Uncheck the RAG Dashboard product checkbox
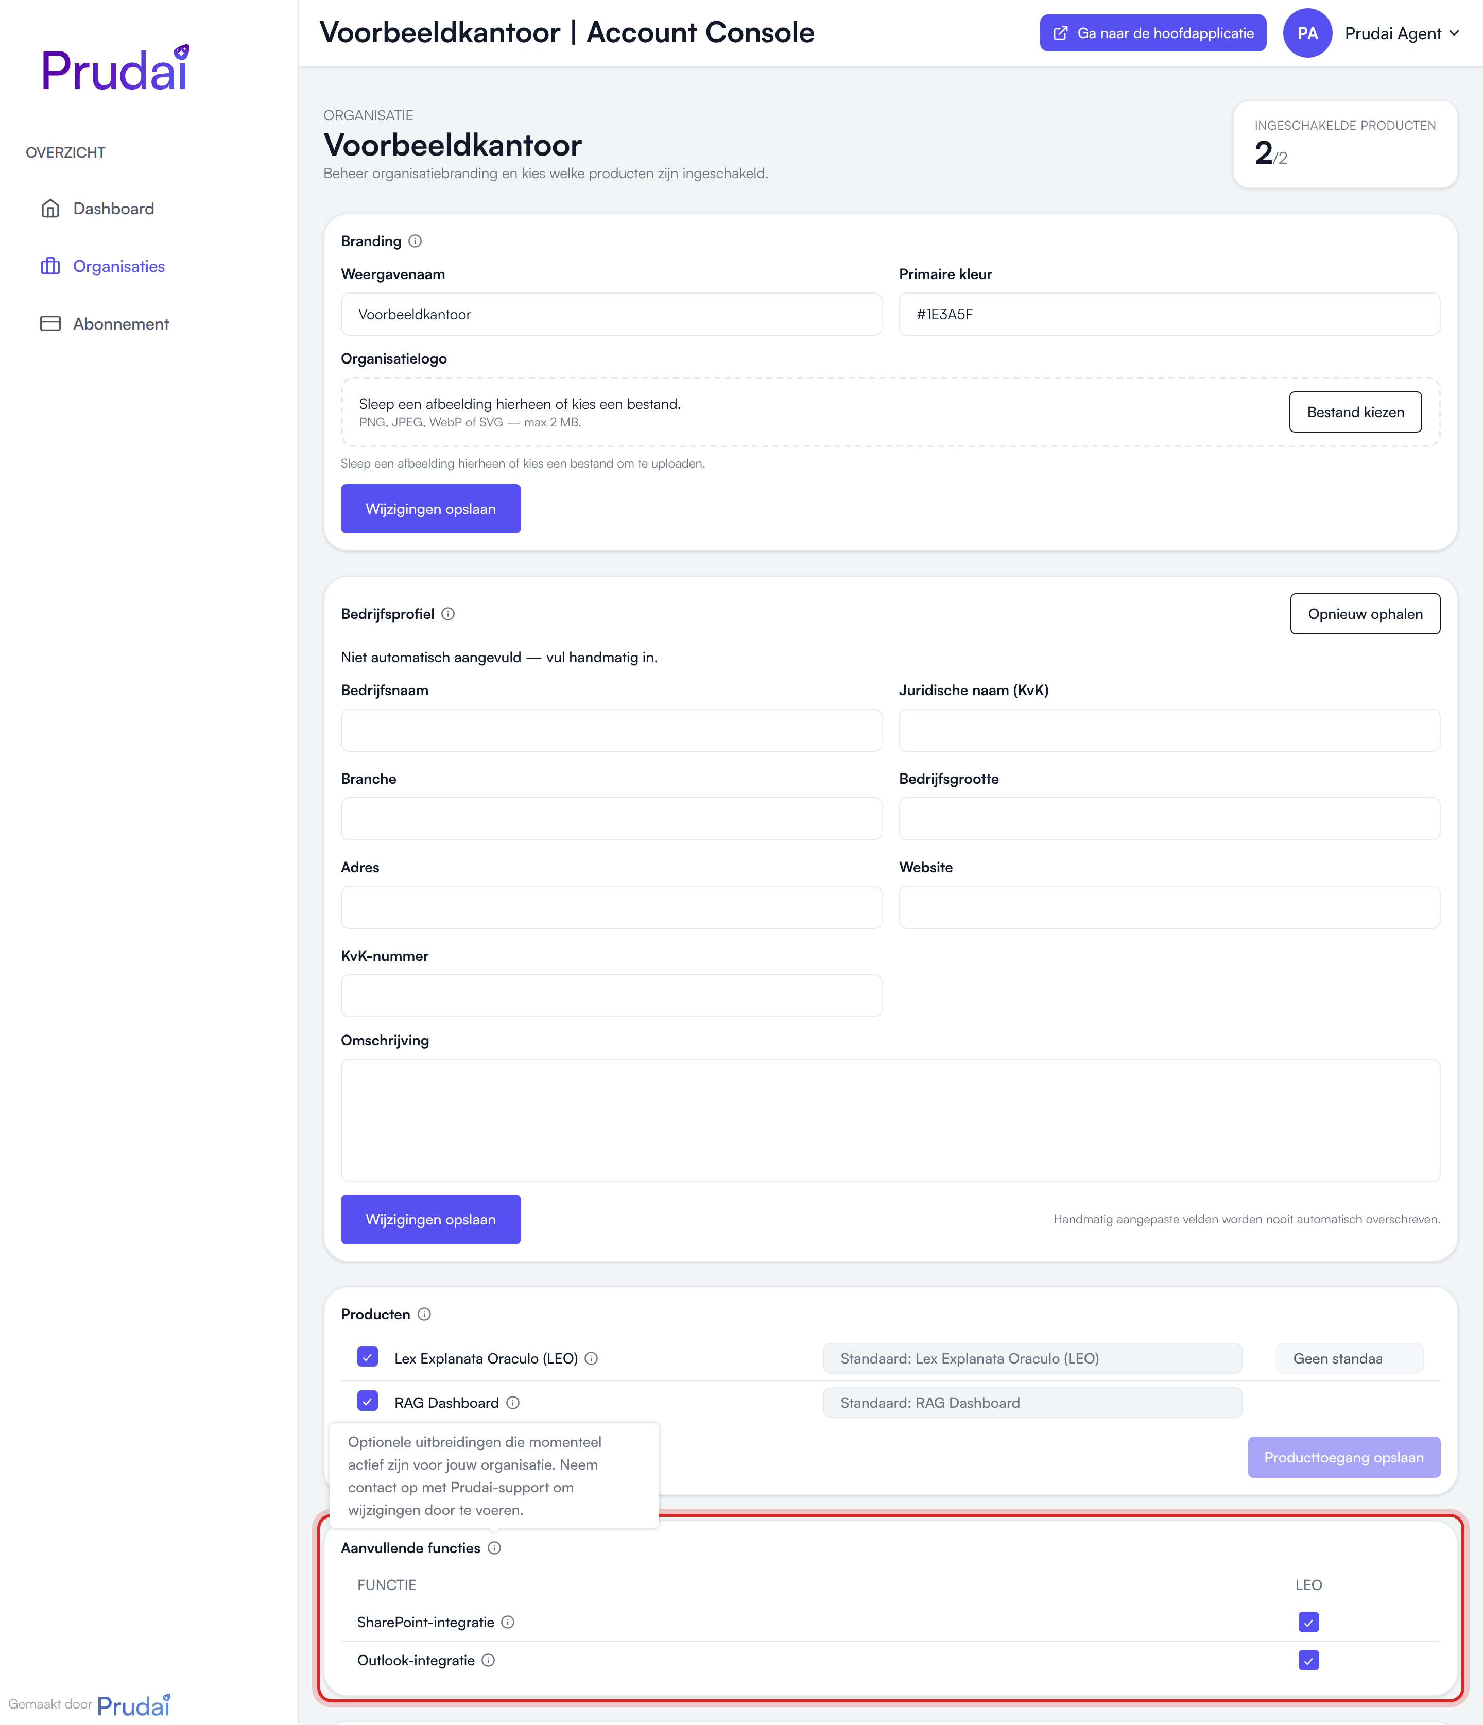 (367, 1401)
